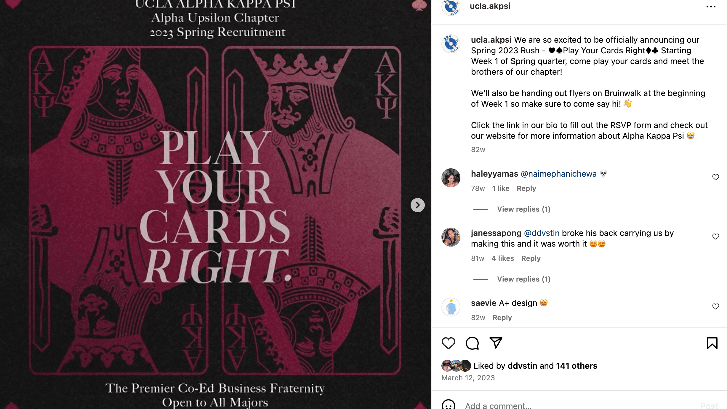Share the post via paper plane icon
This screenshot has height=409, width=727.
pos(496,343)
